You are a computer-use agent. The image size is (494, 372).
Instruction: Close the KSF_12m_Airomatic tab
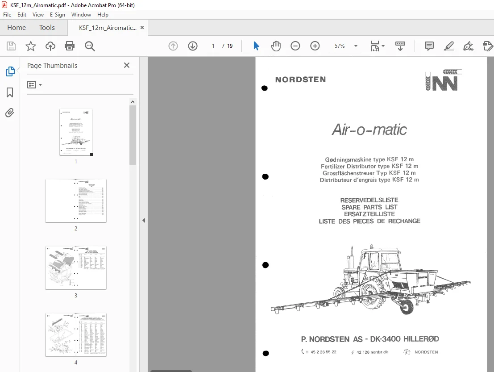142,28
